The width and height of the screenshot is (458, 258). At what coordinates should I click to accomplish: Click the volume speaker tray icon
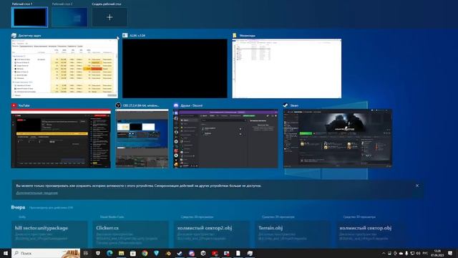pos(418,253)
